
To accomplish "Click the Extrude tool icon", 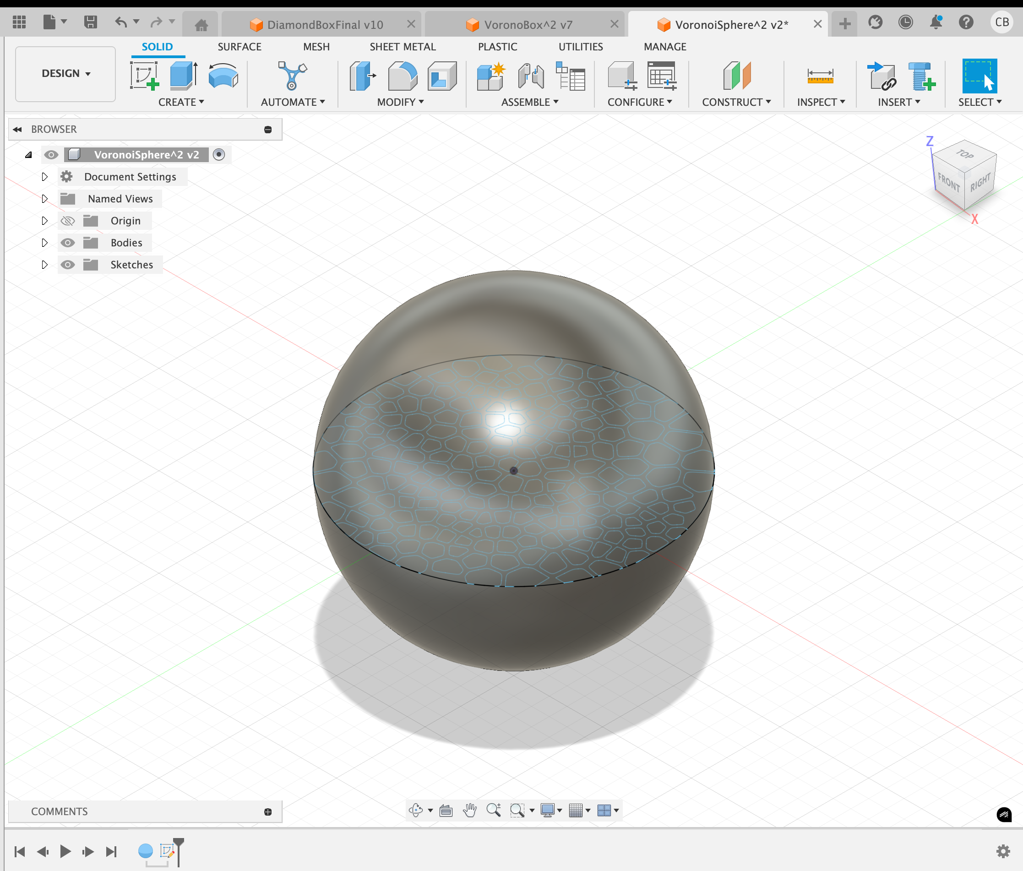I will pyautogui.click(x=184, y=76).
